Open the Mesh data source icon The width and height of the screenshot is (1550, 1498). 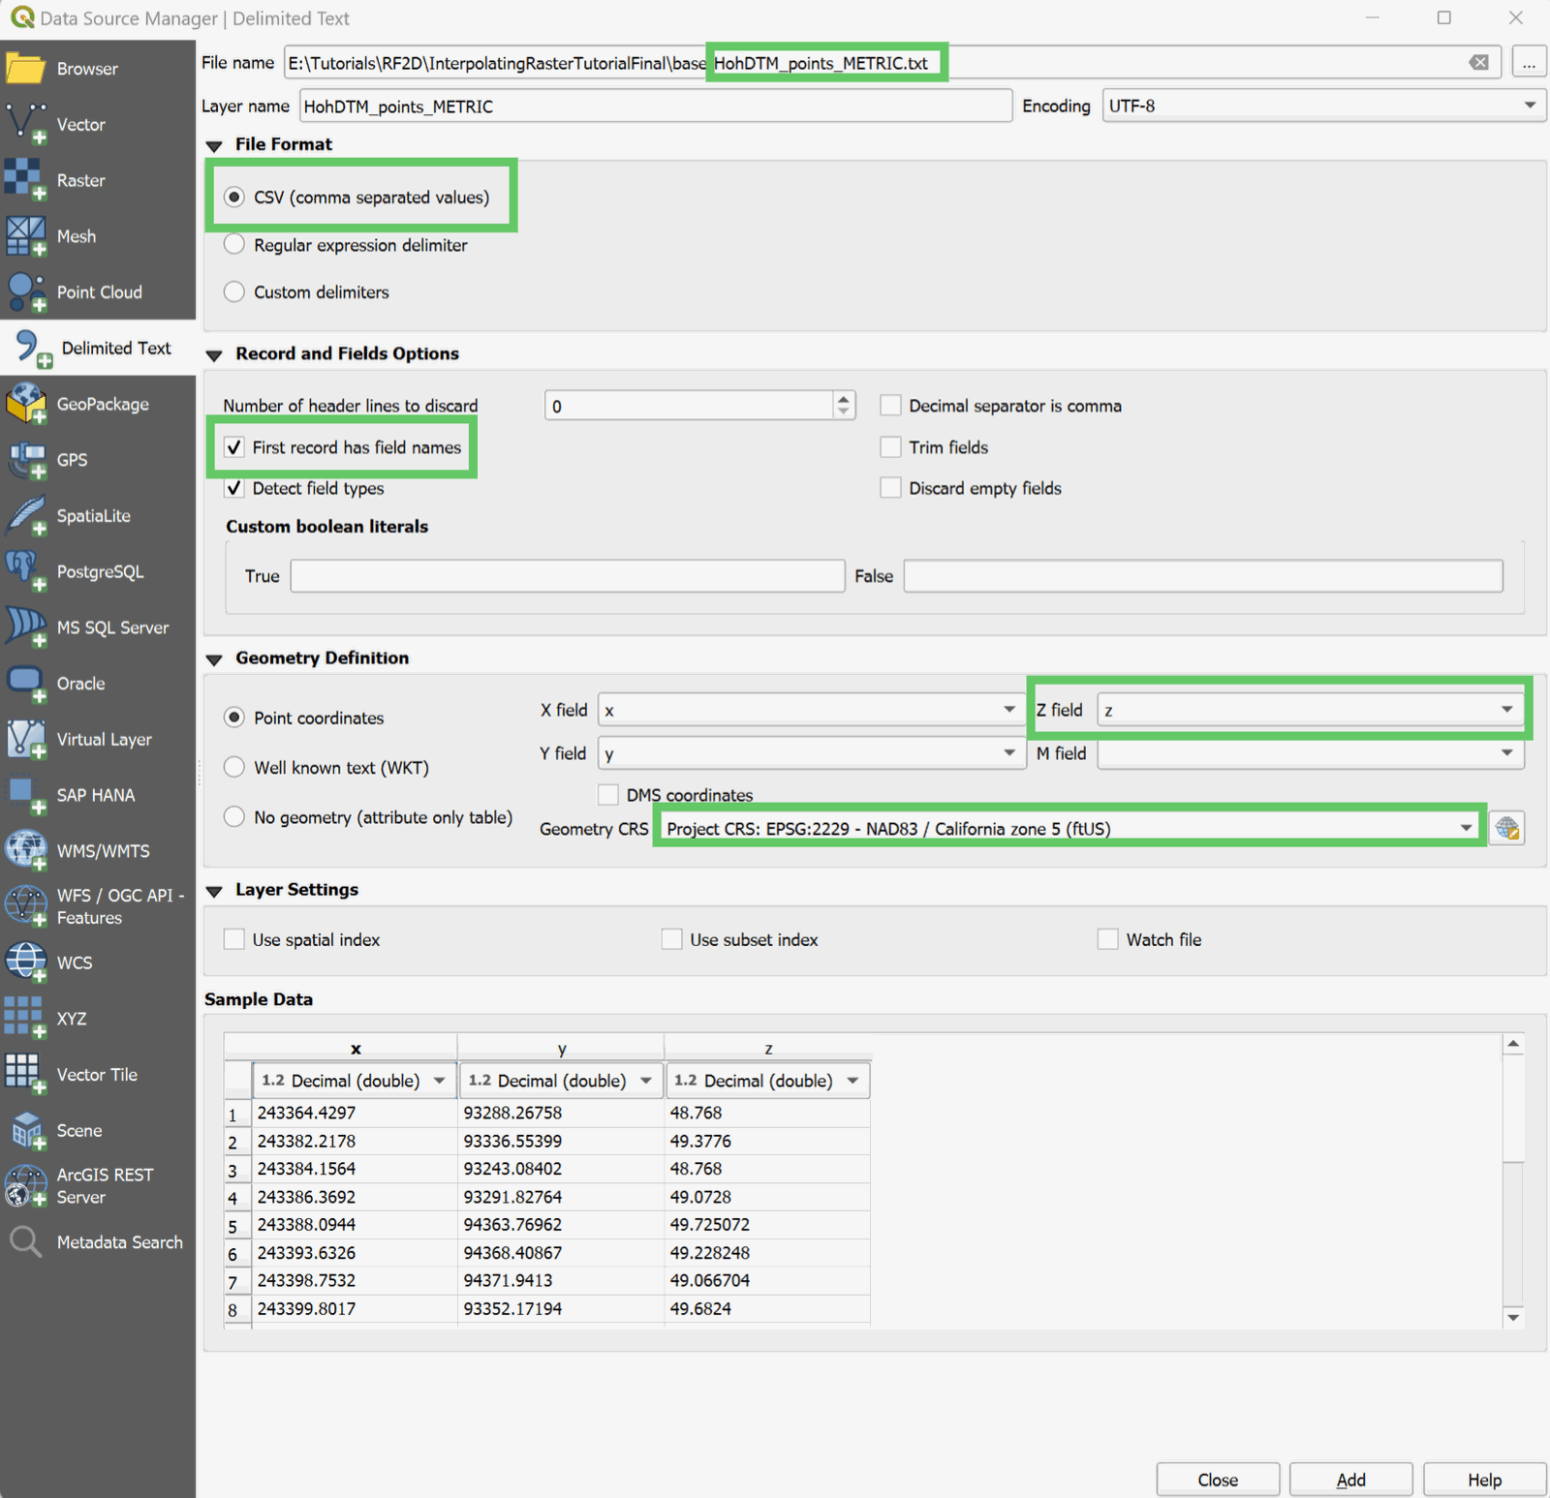point(26,236)
